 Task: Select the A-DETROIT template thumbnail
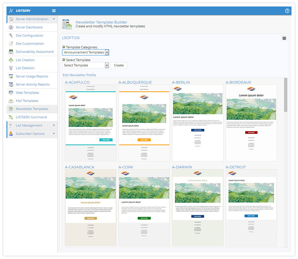251,208
